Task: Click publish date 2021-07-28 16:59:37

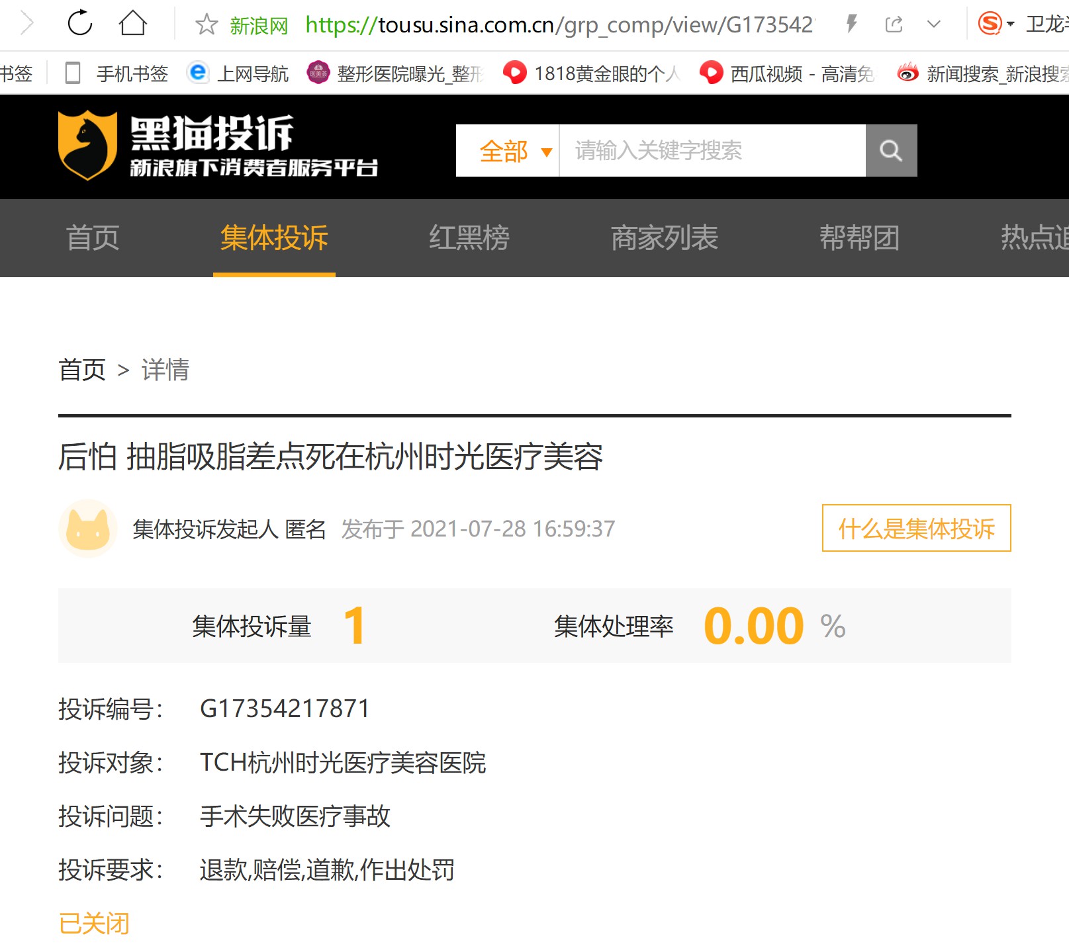Action: pos(512,529)
